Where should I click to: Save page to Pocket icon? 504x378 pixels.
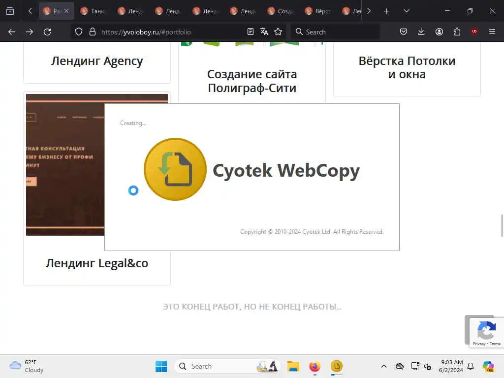(404, 31)
